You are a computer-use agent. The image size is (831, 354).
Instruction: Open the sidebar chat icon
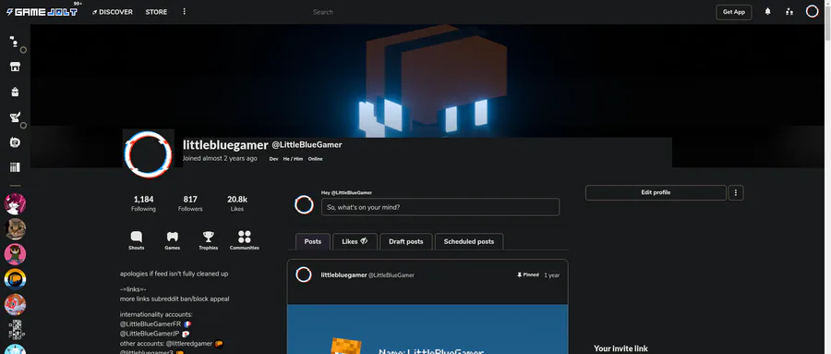15,42
